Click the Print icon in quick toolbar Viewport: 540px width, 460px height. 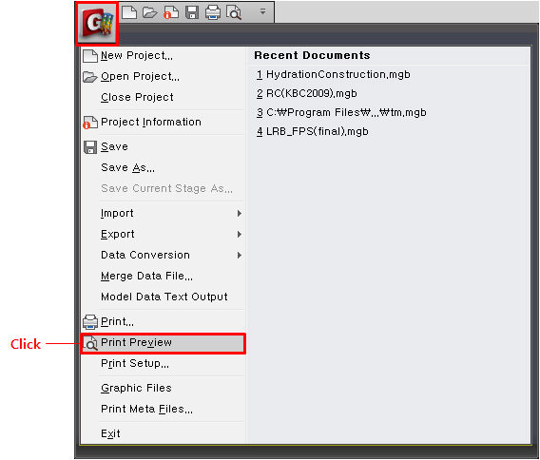(213, 12)
